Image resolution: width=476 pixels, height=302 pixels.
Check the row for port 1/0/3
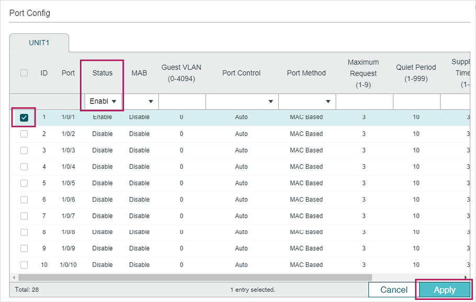pyautogui.click(x=24, y=150)
